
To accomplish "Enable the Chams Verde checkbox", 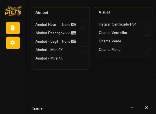I will [146, 41].
